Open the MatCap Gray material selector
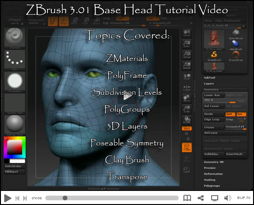254x205 pixels. (x=15, y=125)
